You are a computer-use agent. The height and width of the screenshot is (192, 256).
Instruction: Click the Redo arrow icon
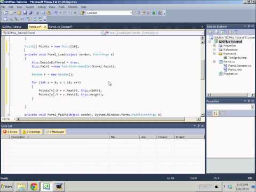click(65, 13)
